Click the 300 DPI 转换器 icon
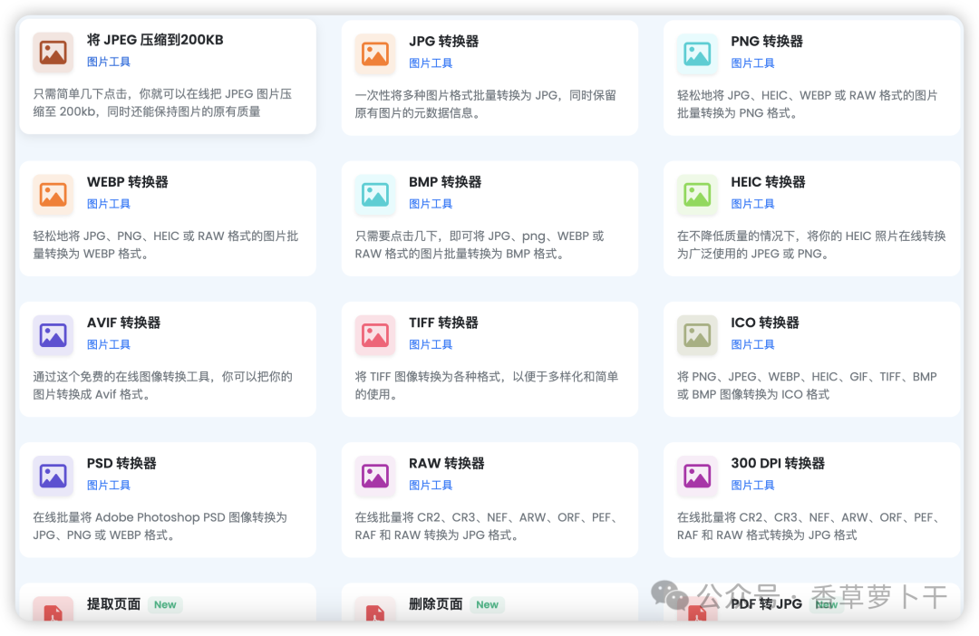The width and height of the screenshot is (979, 636). (696, 476)
